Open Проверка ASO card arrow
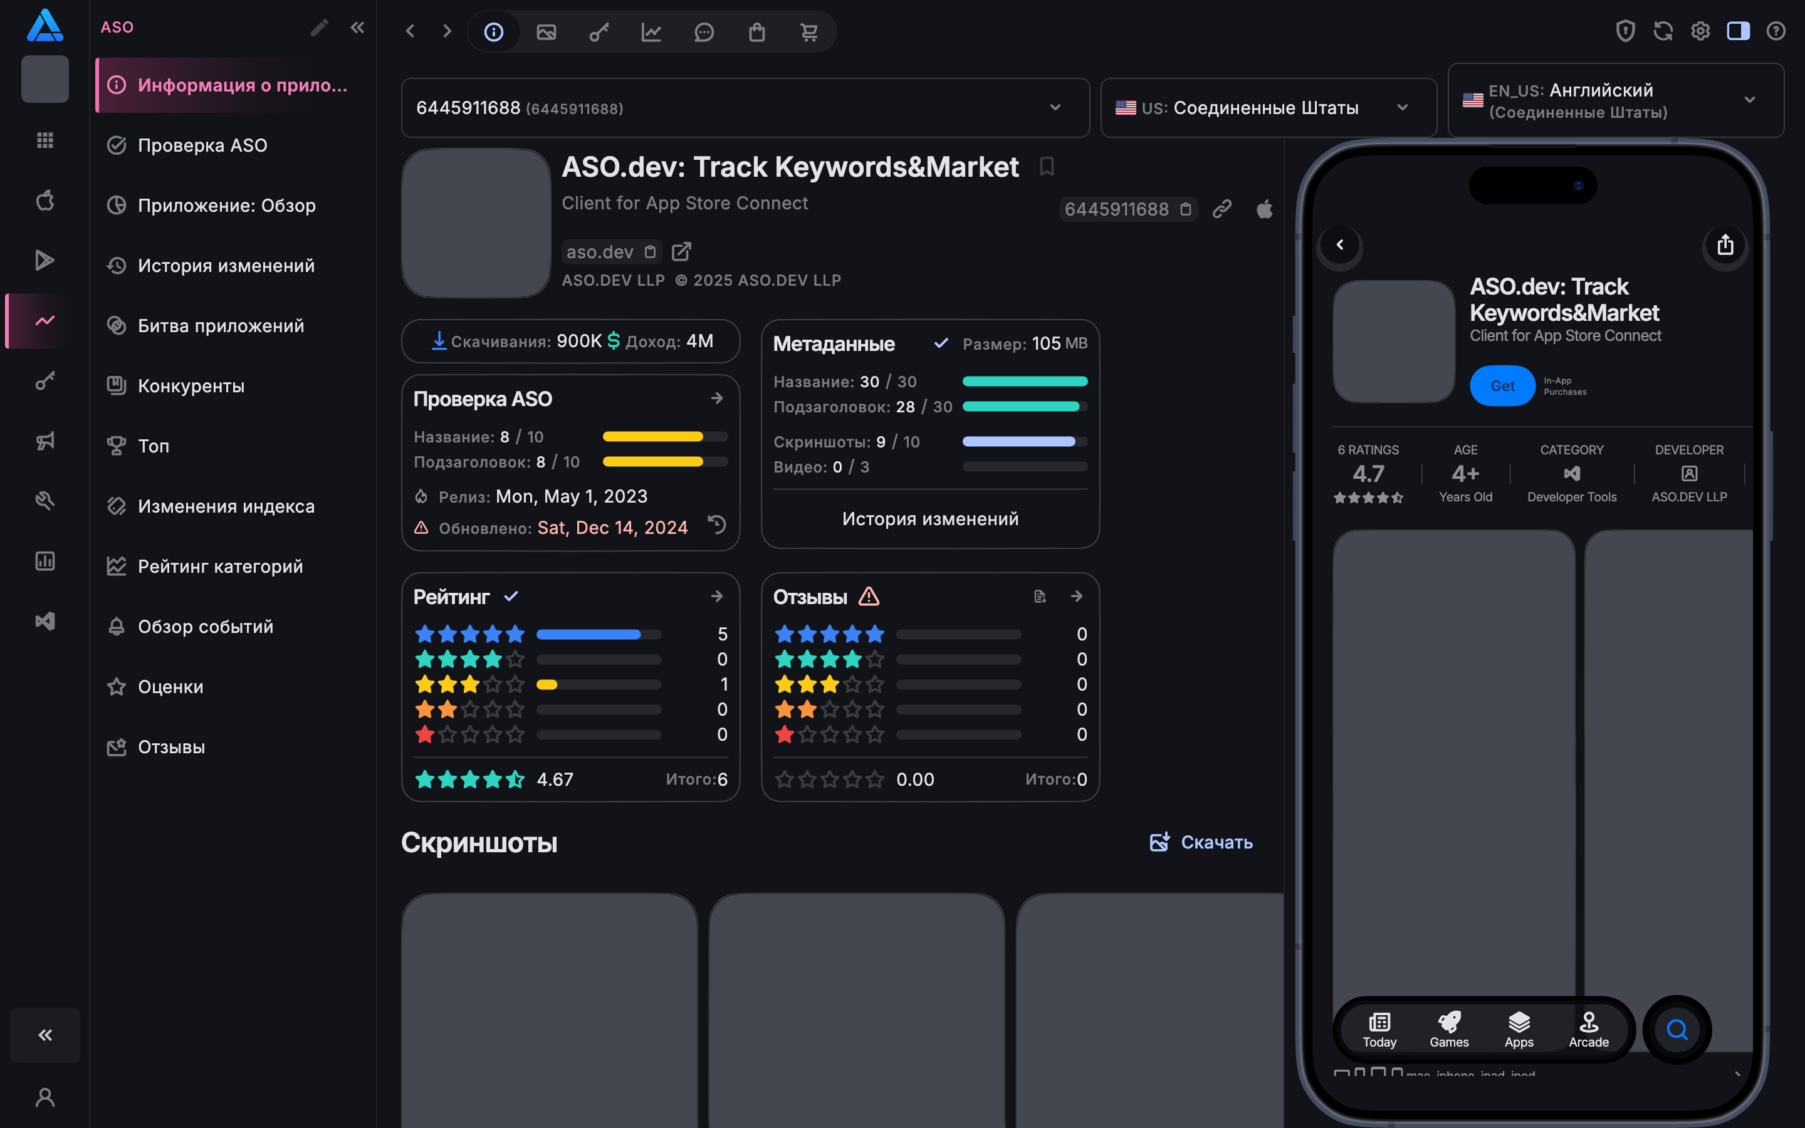The image size is (1805, 1128). click(717, 399)
